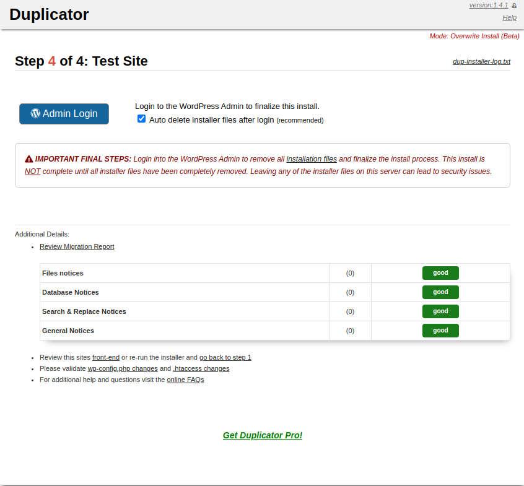Viewport: 524px width, 486px height.
Task: Click go back to step 1 link
Action: 225,357
